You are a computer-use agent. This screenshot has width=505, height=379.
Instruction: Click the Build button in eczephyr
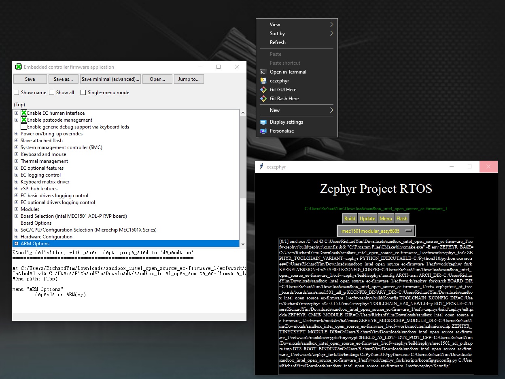pos(350,218)
